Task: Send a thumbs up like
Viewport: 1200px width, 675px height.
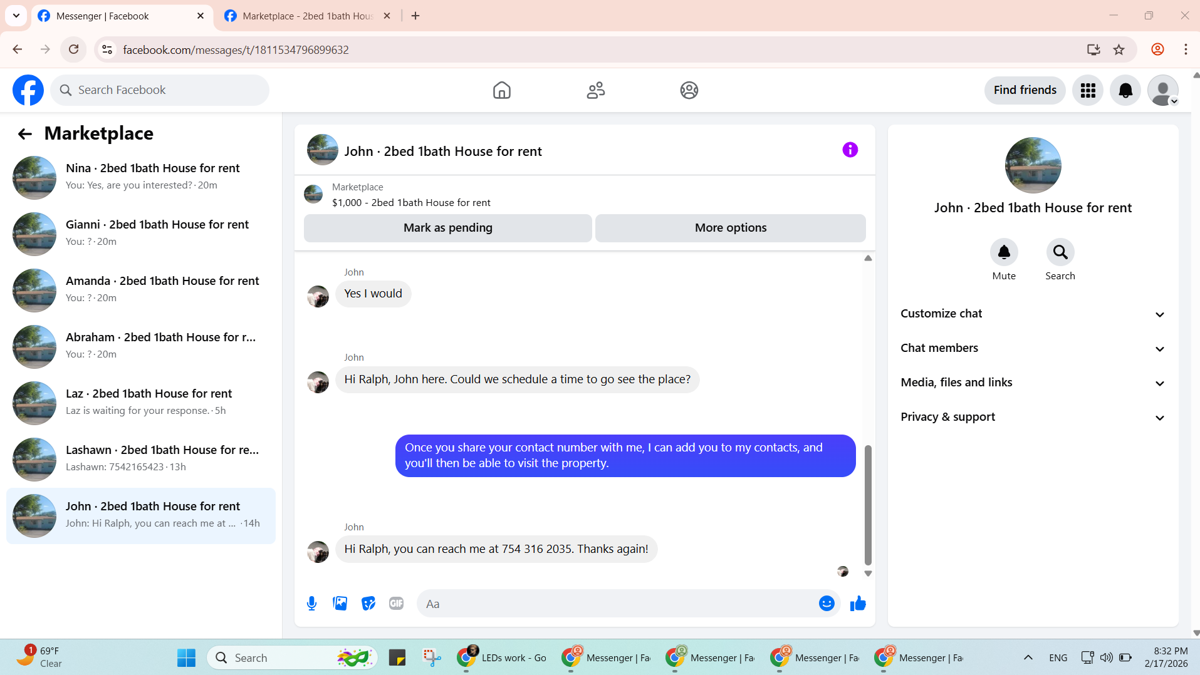Action: point(858,604)
